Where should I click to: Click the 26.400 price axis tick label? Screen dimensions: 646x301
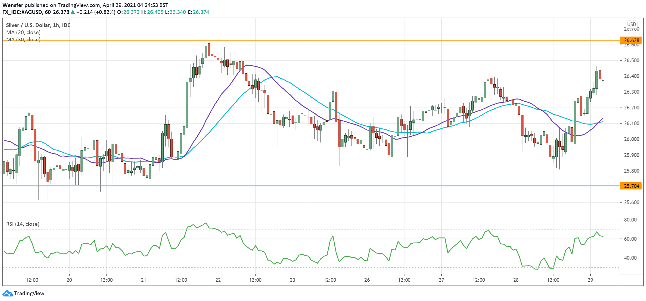pyautogui.click(x=631, y=76)
